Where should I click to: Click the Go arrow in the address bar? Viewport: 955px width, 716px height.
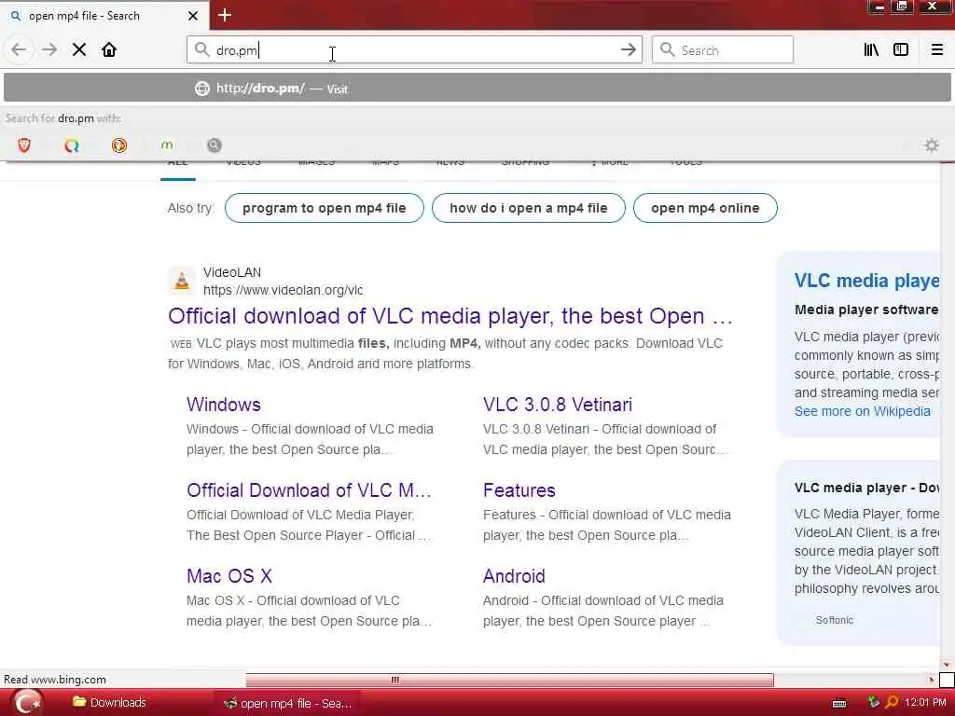click(x=628, y=50)
